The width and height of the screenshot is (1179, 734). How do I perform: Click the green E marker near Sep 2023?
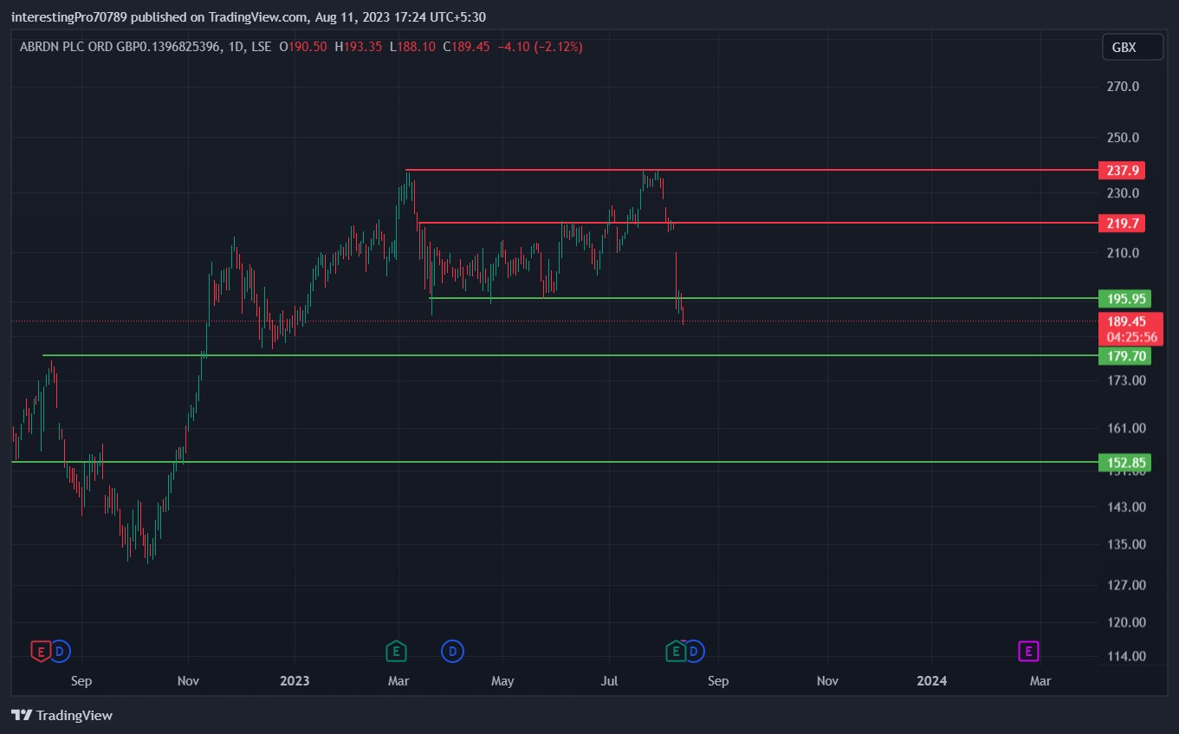[675, 651]
